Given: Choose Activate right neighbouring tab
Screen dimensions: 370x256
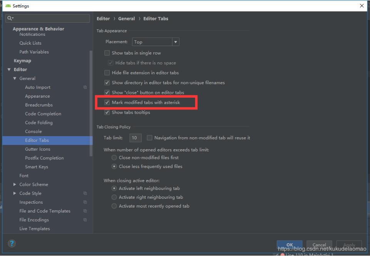Looking at the screenshot, I should 114,197.
